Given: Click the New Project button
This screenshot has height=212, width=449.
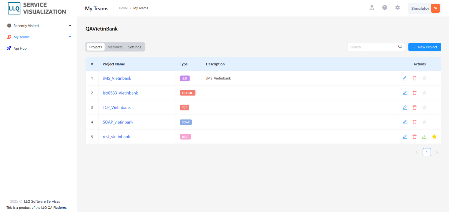Looking at the screenshot, I should 425,47.
